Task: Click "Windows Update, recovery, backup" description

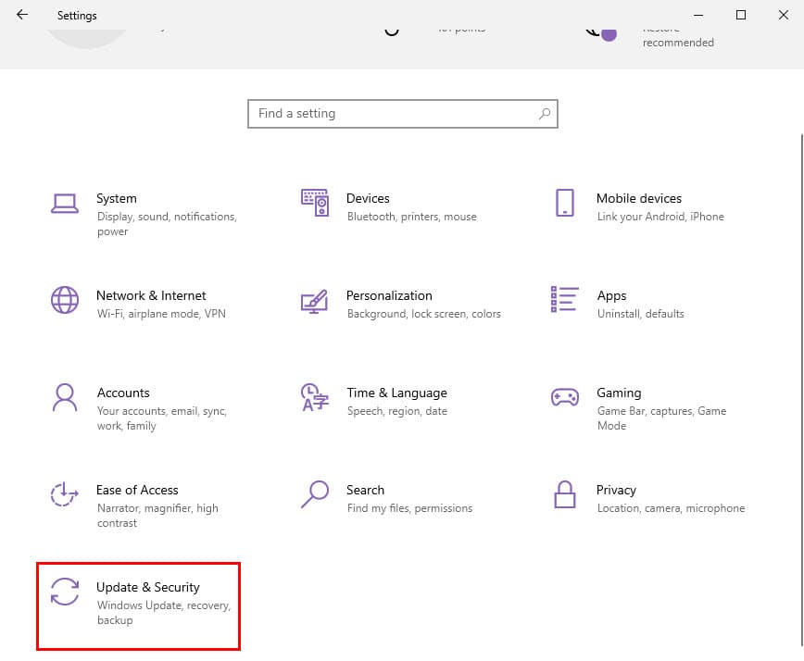Action: click(164, 613)
